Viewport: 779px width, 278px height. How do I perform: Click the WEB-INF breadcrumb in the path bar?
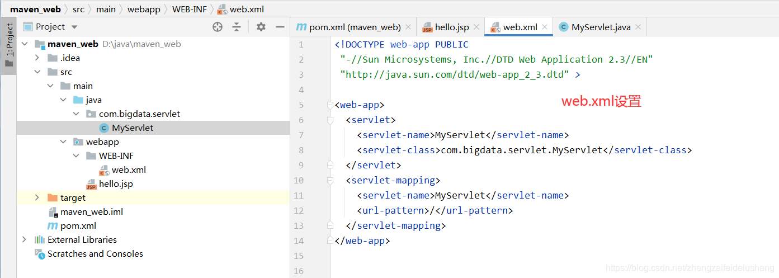[189, 10]
